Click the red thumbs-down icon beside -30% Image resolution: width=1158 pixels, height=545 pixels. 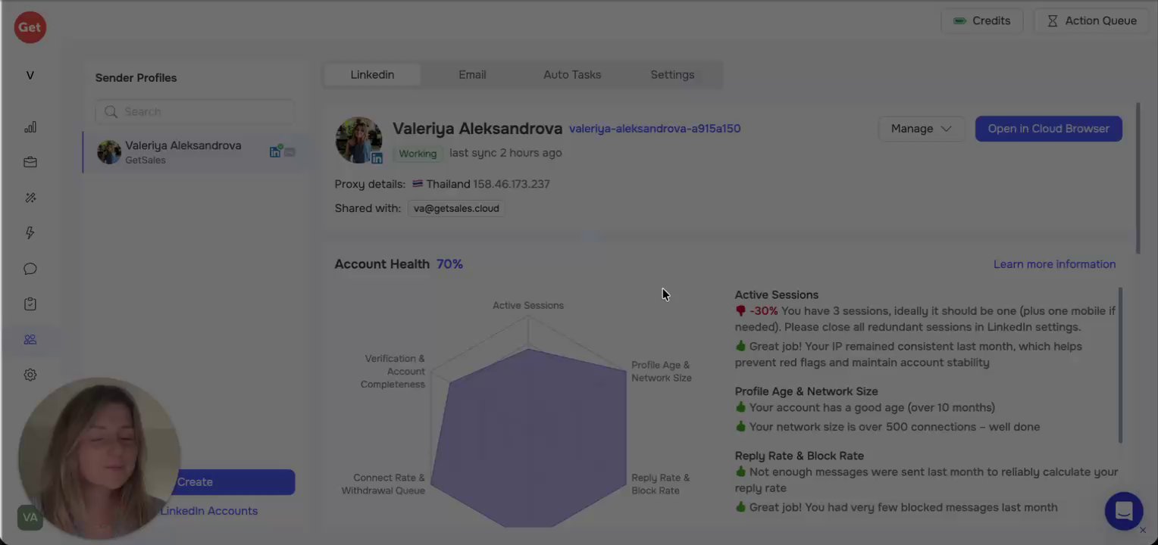point(740,311)
